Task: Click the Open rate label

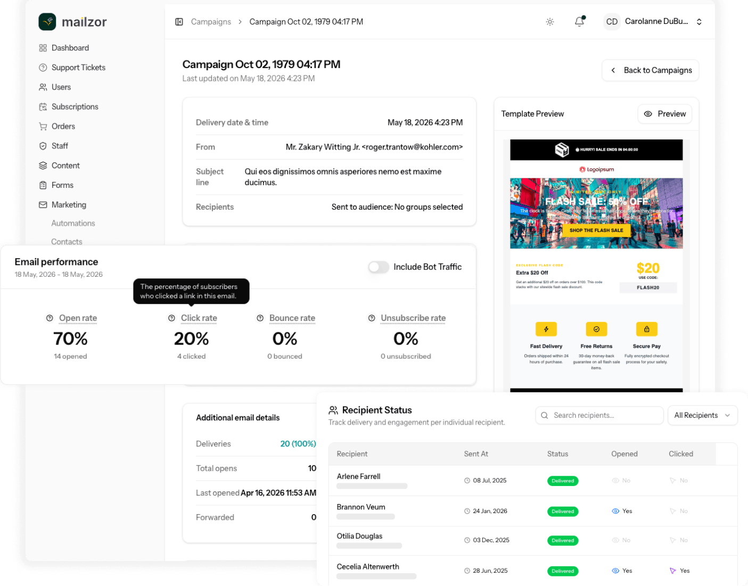Action: (78, 318)
